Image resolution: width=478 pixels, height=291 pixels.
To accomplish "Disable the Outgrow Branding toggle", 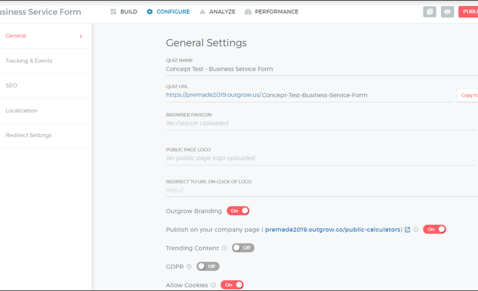I will [238, 211].
